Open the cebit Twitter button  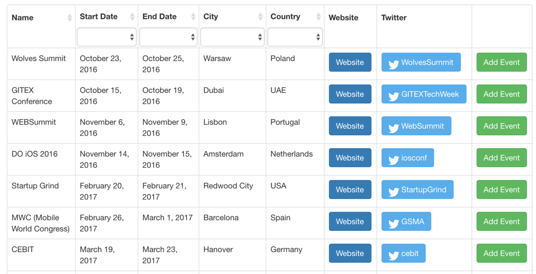pyautogui.click(x=403, y=253)
